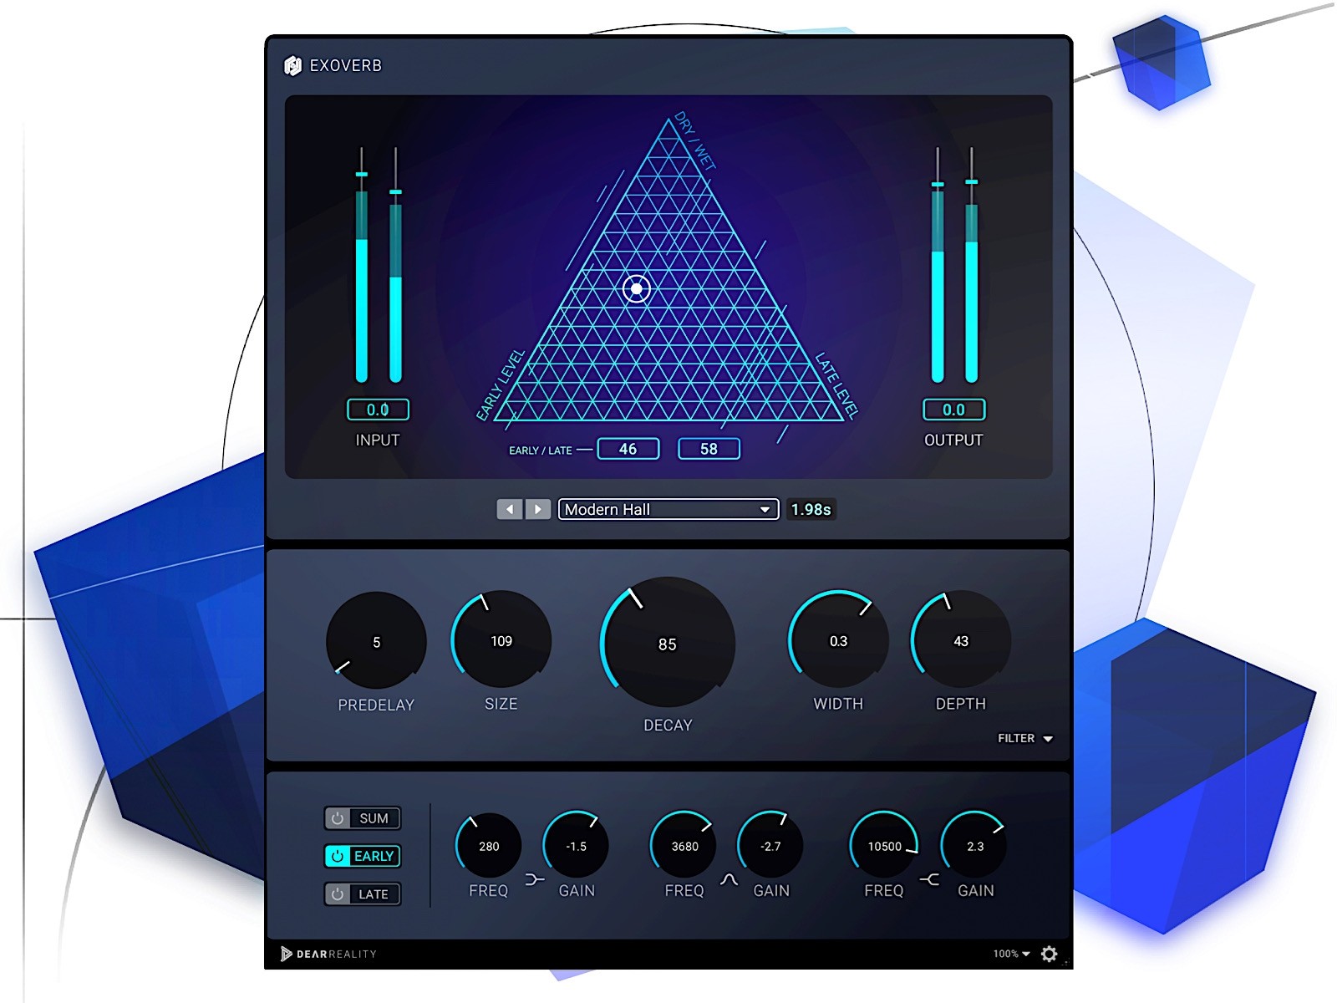Click the DRY / WET triangle label
1337x1003 pixels.
point(695,141)
